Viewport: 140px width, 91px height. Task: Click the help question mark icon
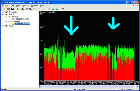(x=63, y=9)
